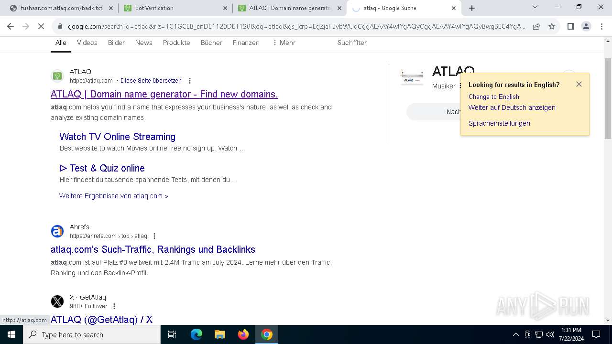Dismiss the English results popup
Image resolution: width=612 pixels, height=344 pixels.
coord(579,84)
